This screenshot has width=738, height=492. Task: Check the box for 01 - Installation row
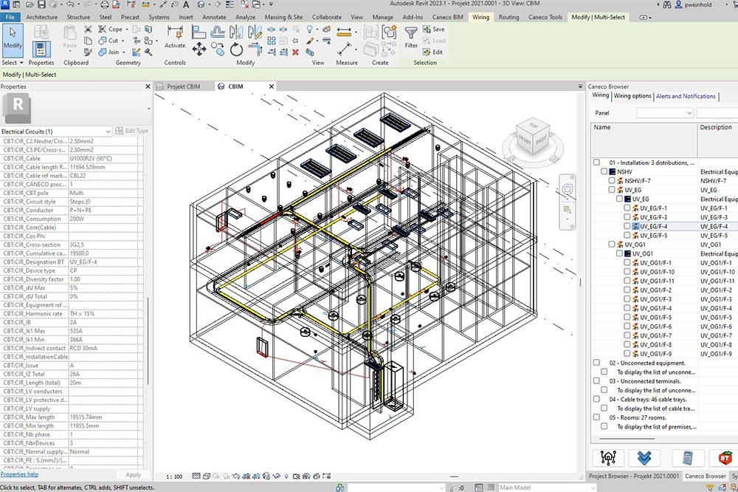click(x=596, y=163)
